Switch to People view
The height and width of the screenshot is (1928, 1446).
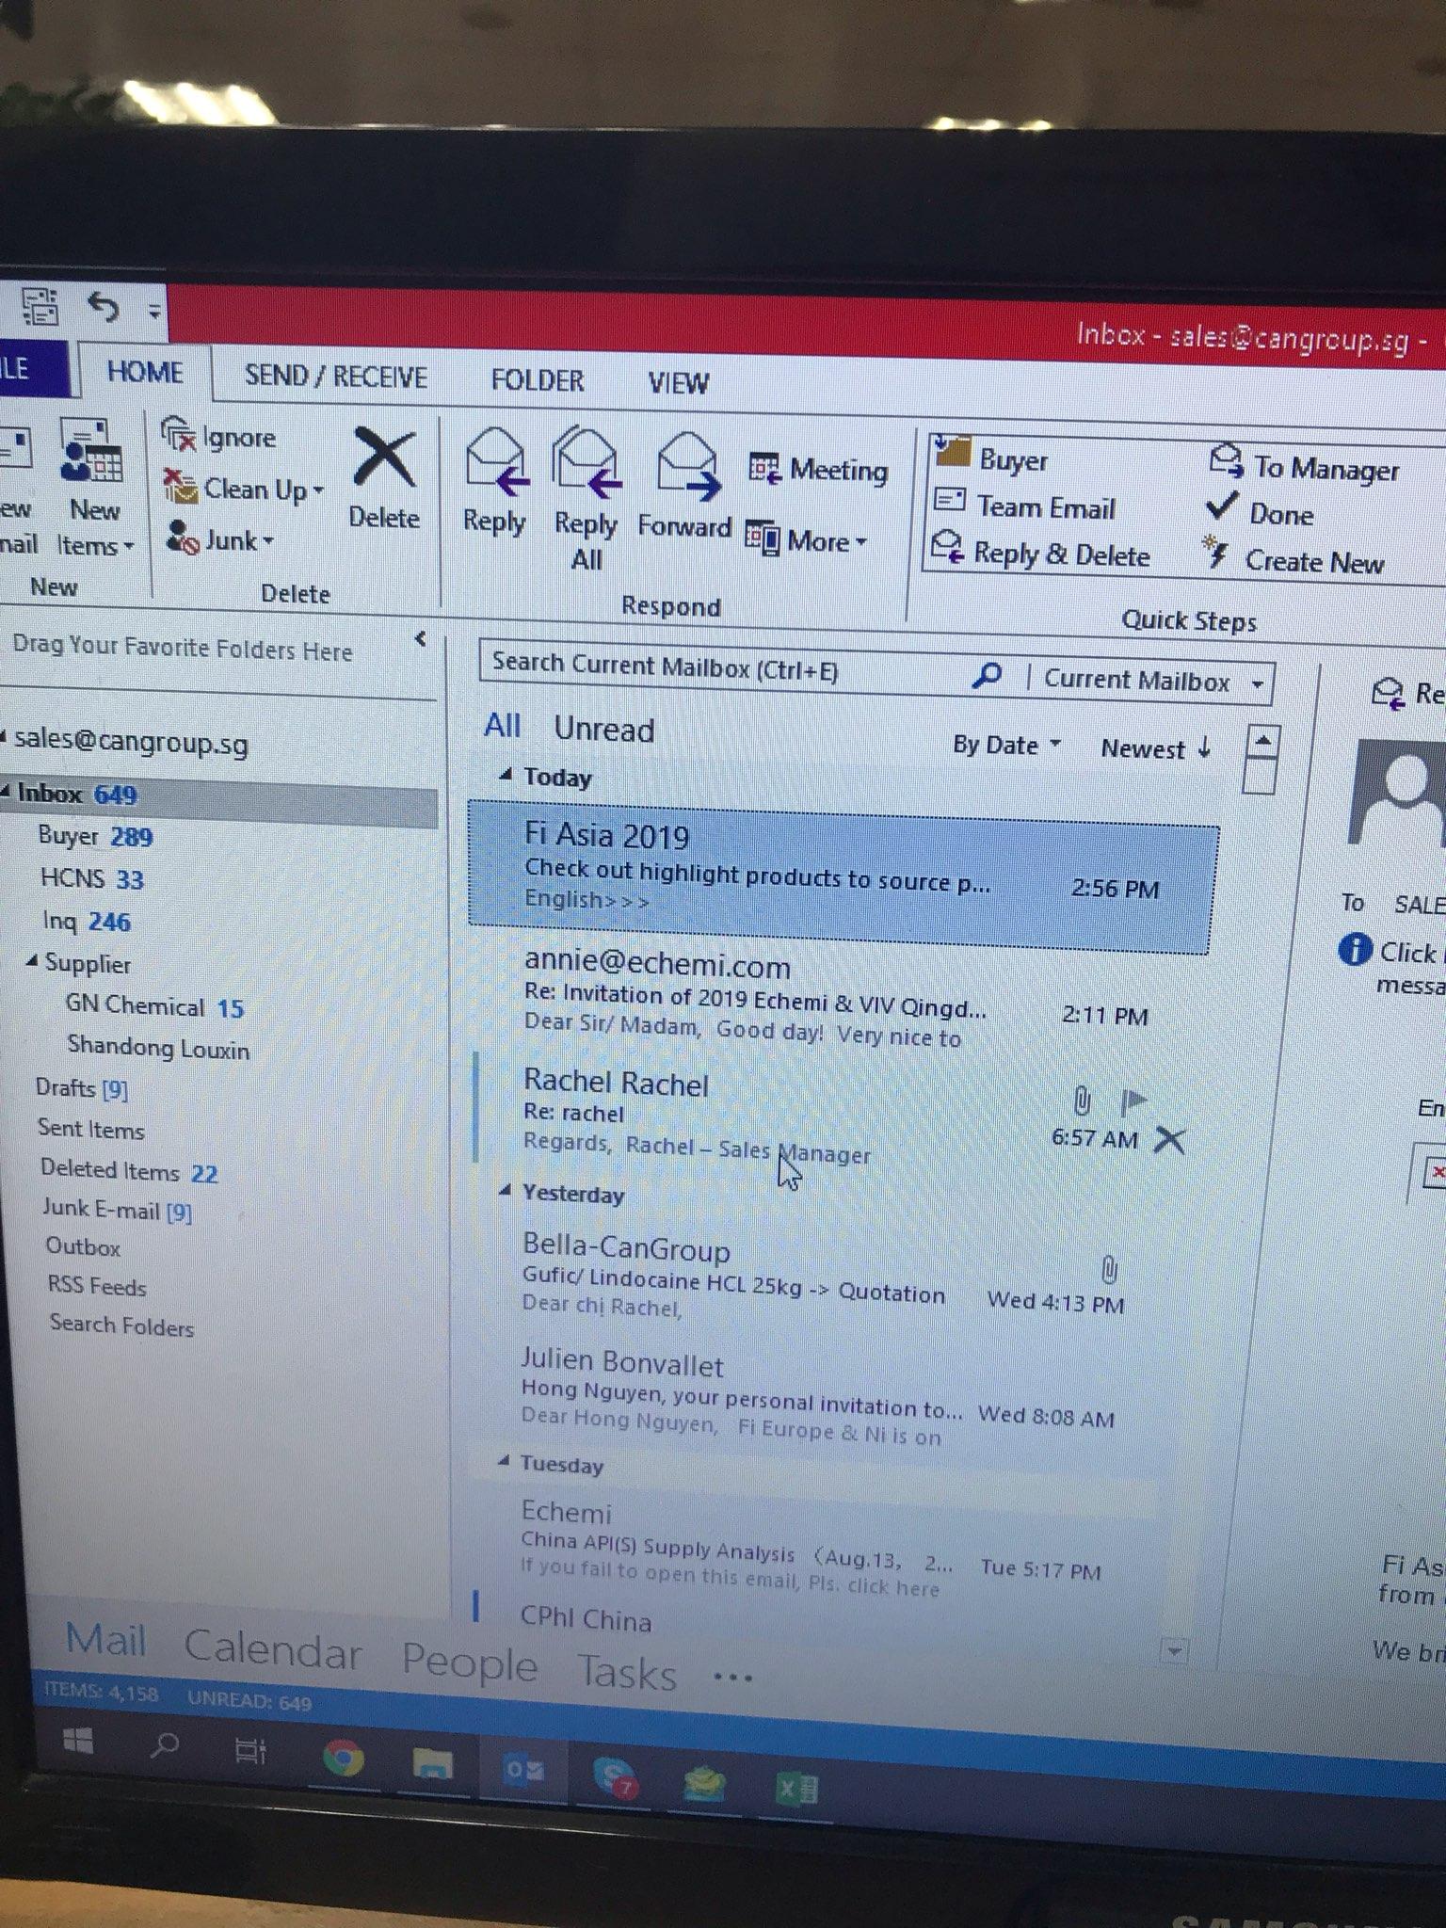[470, 1663]
